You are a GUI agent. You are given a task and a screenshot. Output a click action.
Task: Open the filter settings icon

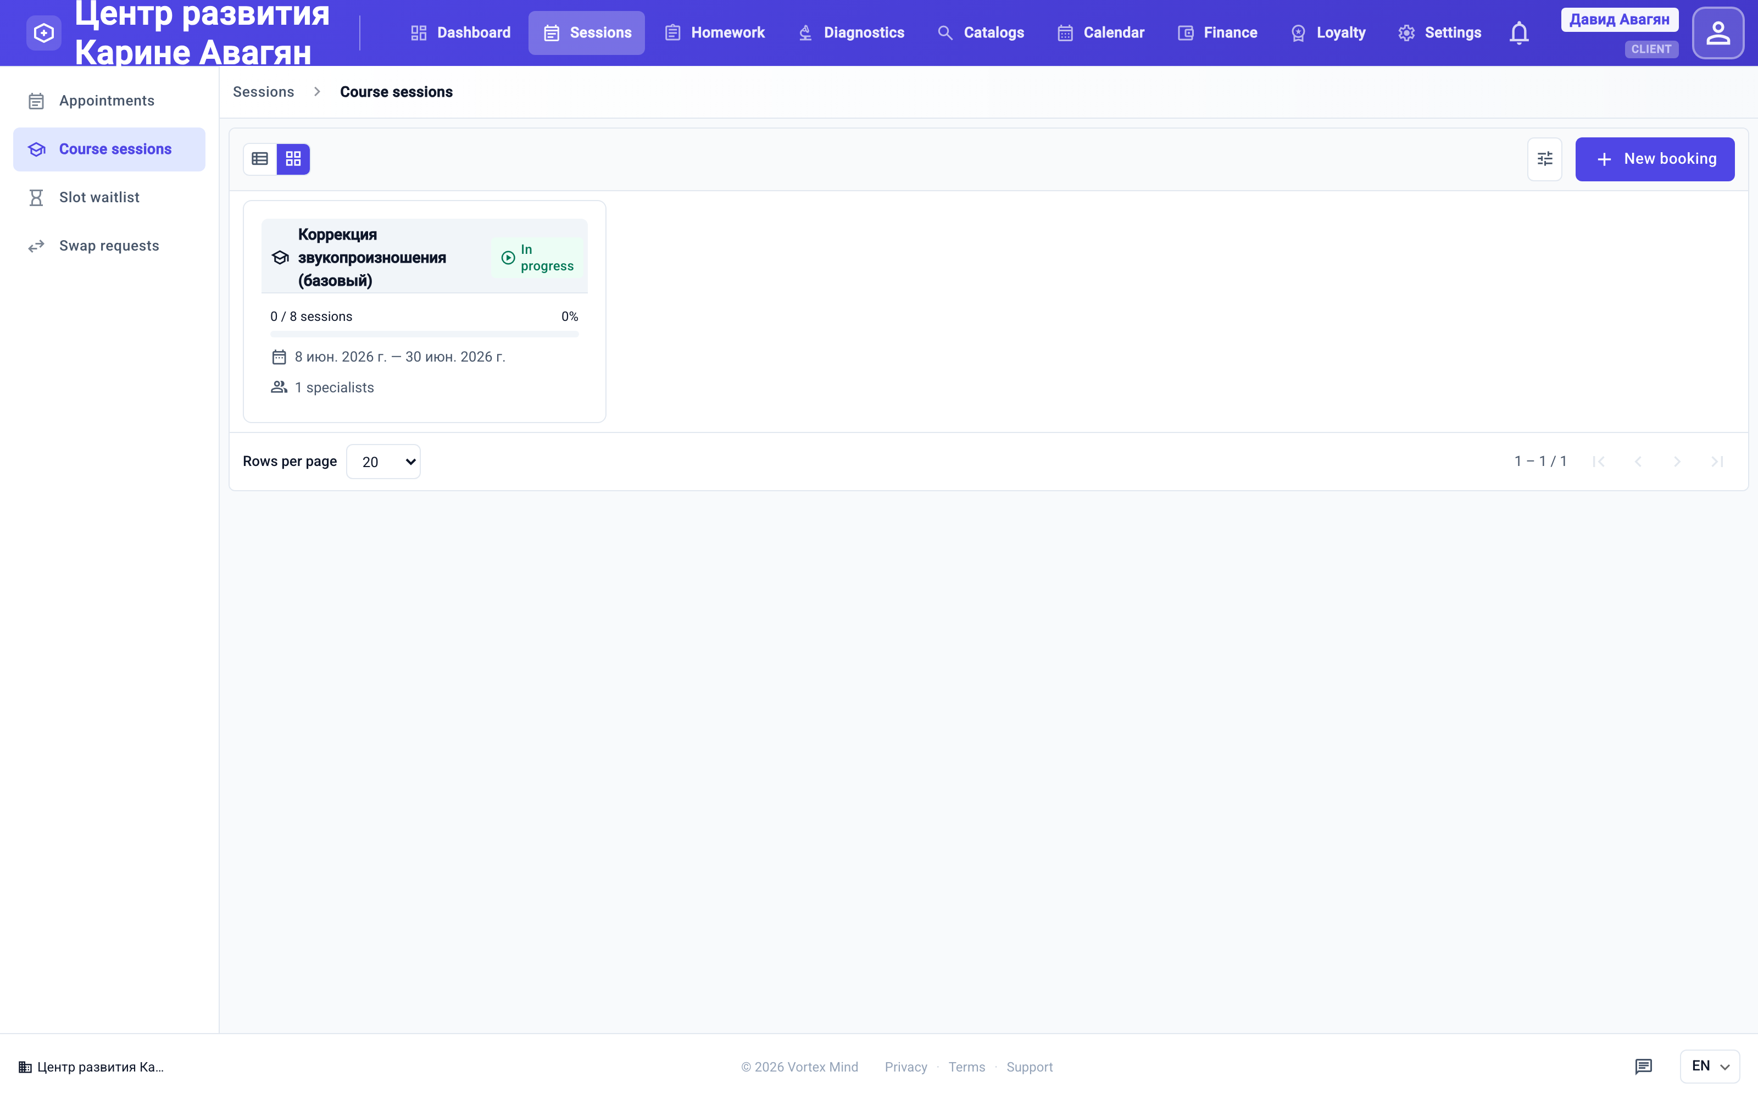coord(1544,158)
